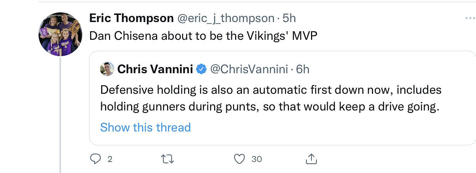Click the 5h timestamp on the tweet
The height and width of the screenshot is (173, 476).
click(289, 18)
